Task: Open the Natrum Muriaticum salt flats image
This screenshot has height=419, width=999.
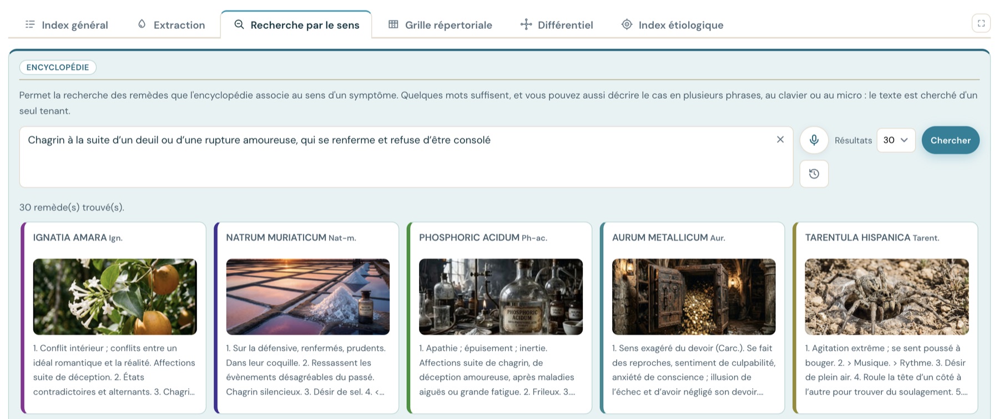Action: [308, 297]
